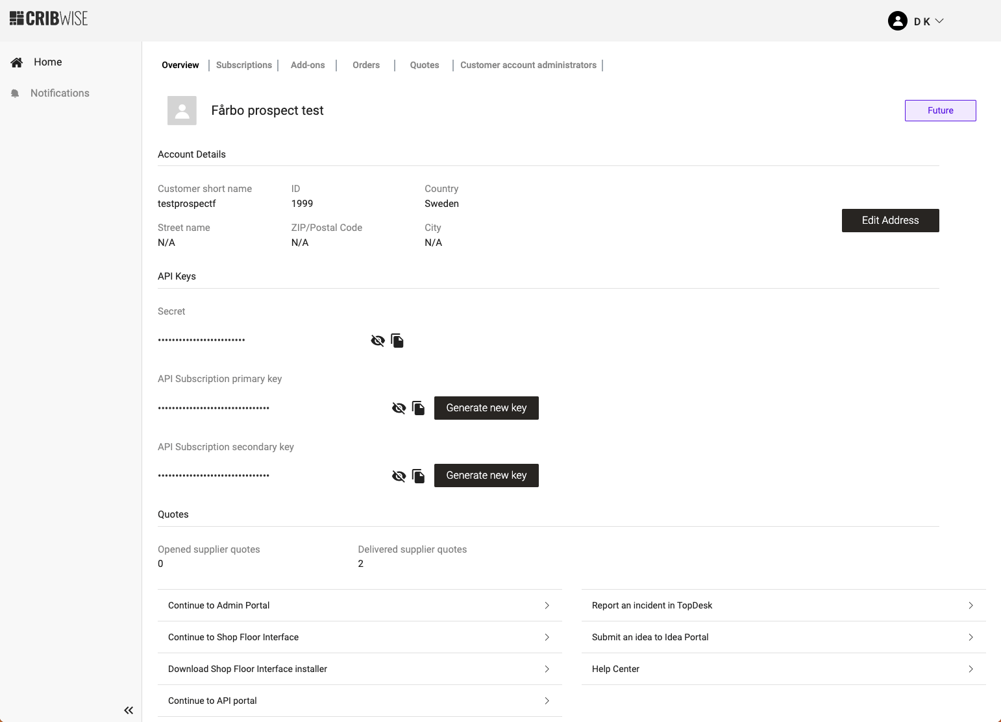The width and height of the screenshot is (1001, 722).
Task: Reveal the Secret key value
Action: point(377,341)
